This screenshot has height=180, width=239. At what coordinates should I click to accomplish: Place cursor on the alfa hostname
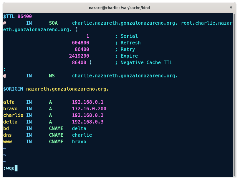pyautogui.click(x=9, y=102)
